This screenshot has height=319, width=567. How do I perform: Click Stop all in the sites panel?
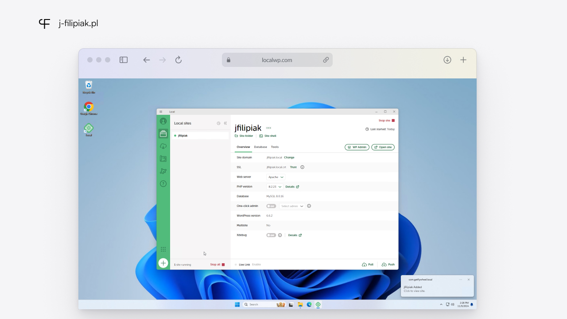(217, 265)
